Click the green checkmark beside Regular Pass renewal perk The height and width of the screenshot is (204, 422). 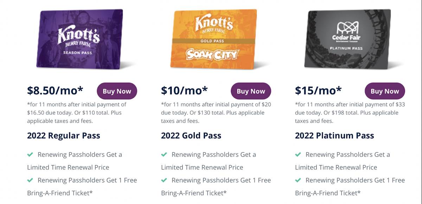(x=30, y=154)
